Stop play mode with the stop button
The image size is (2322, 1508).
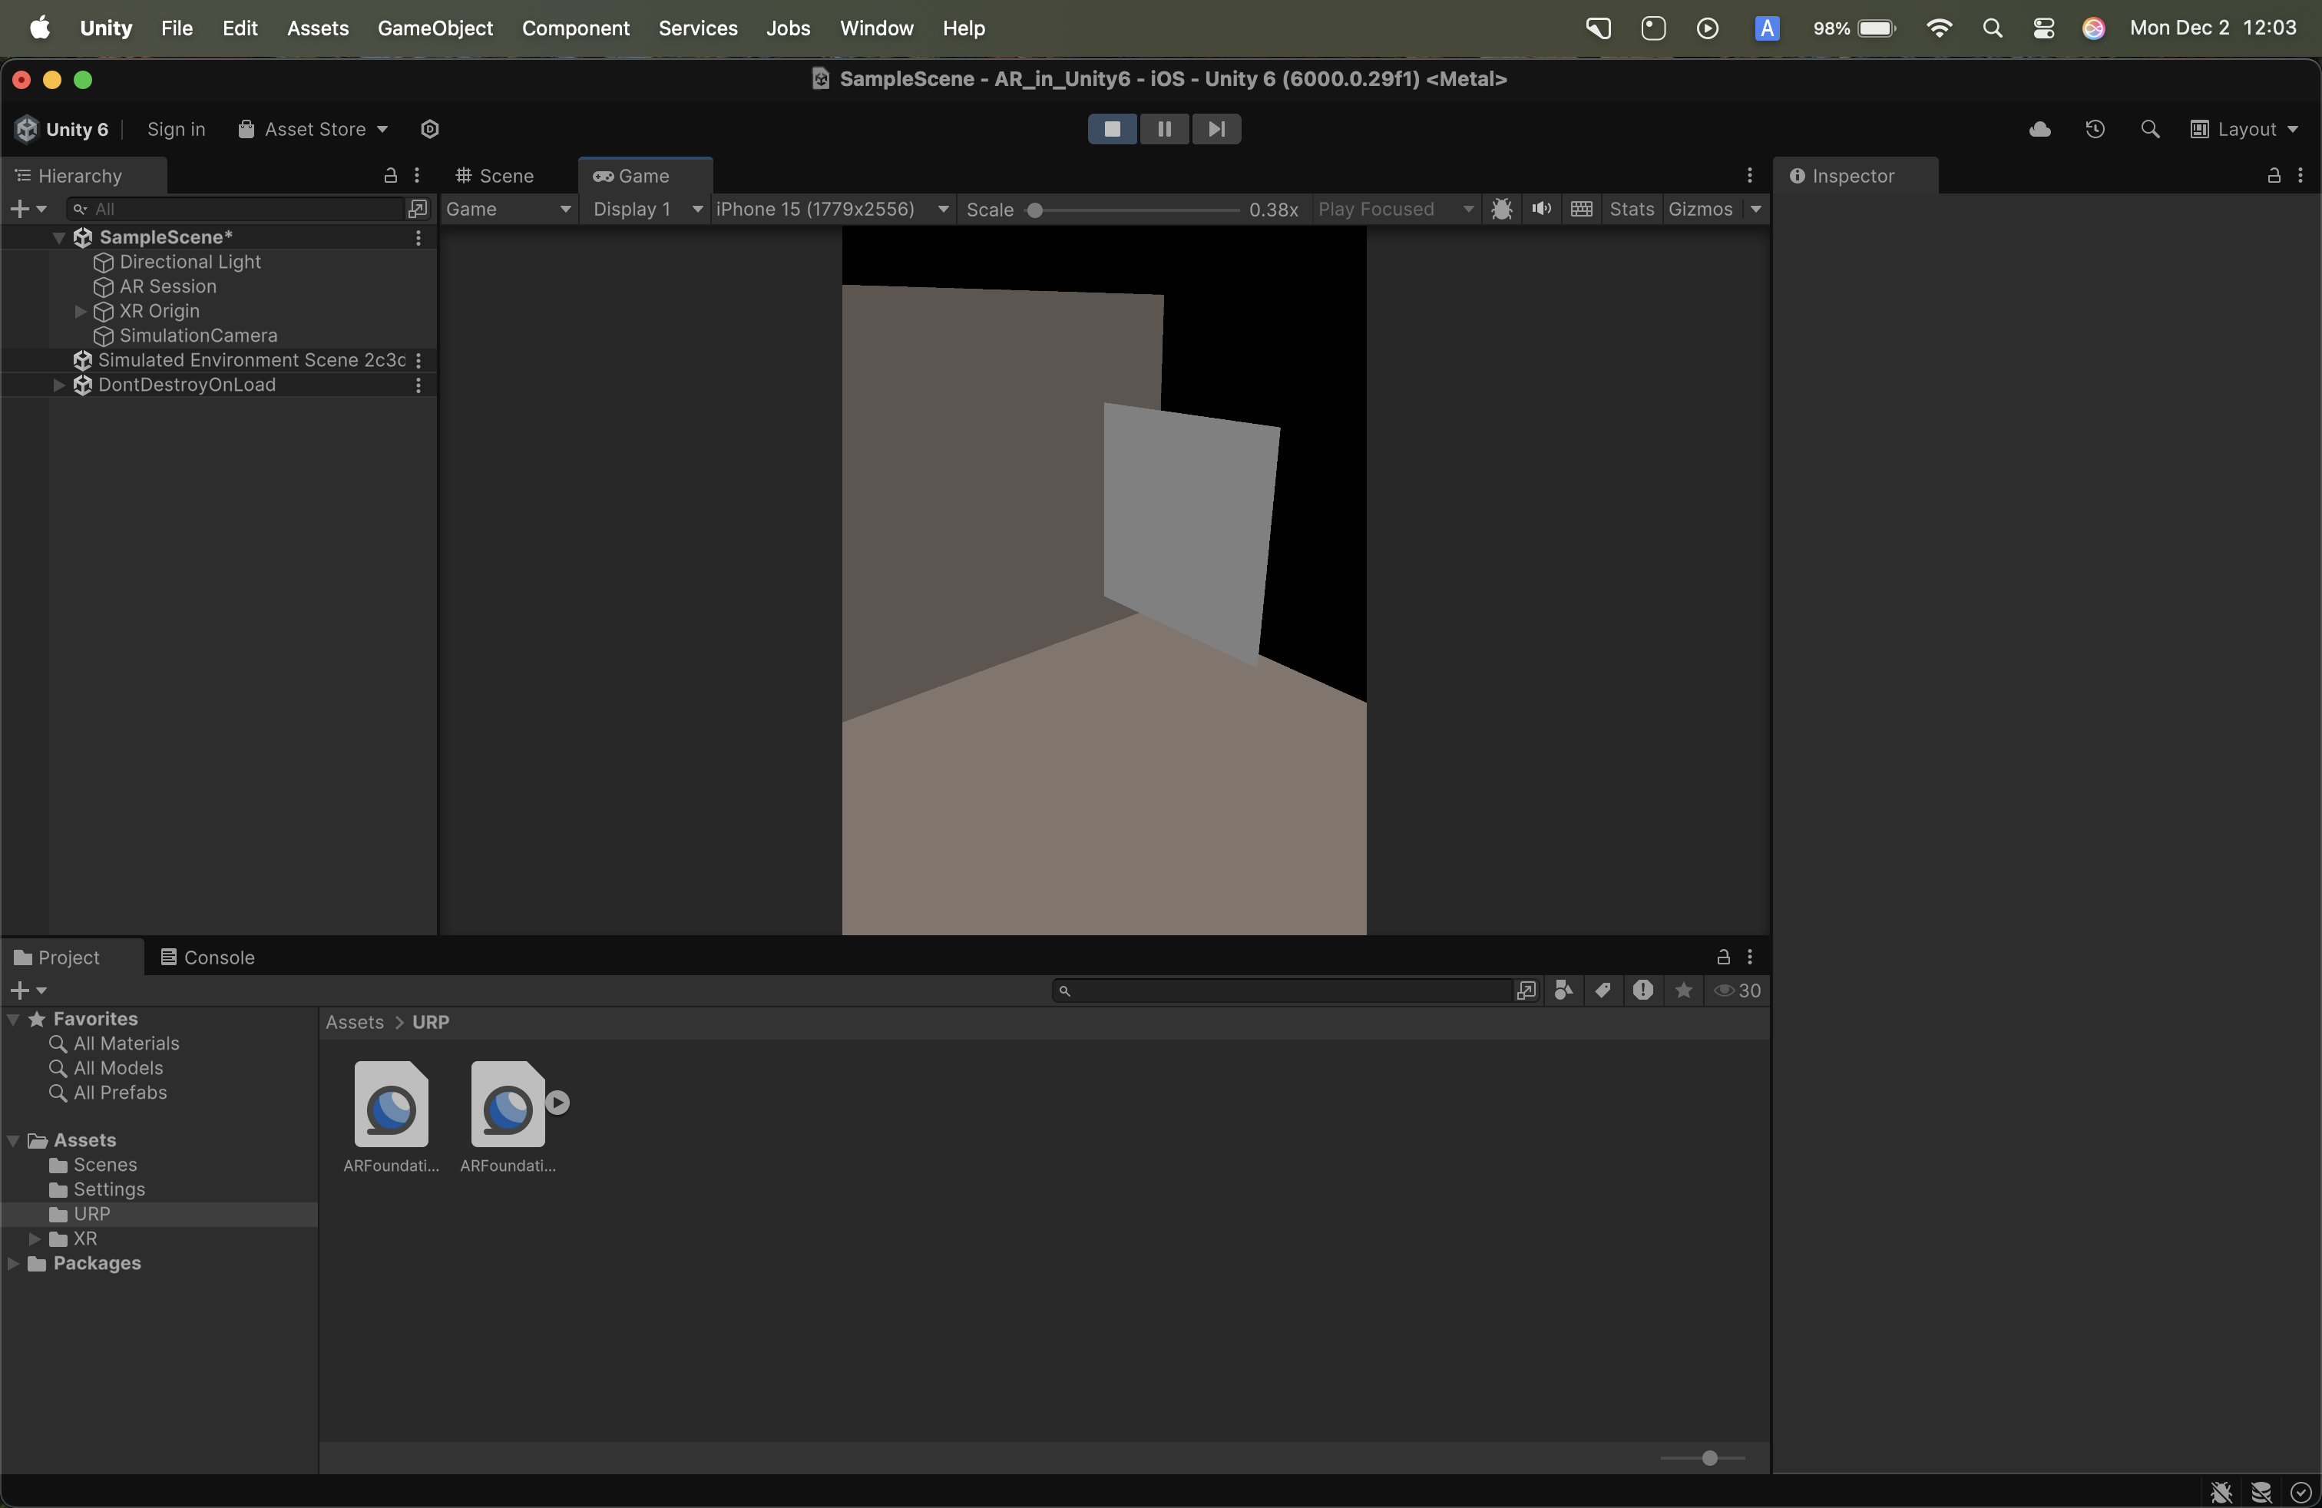pyautogui.click(x=1111, y=129)
